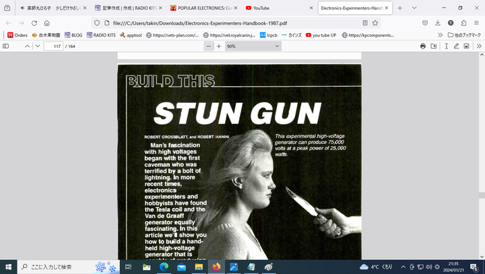485x274 pixels.
Task: Open the extensions puzzle icon
Action: pyautogui.click(x=463, y=23)
